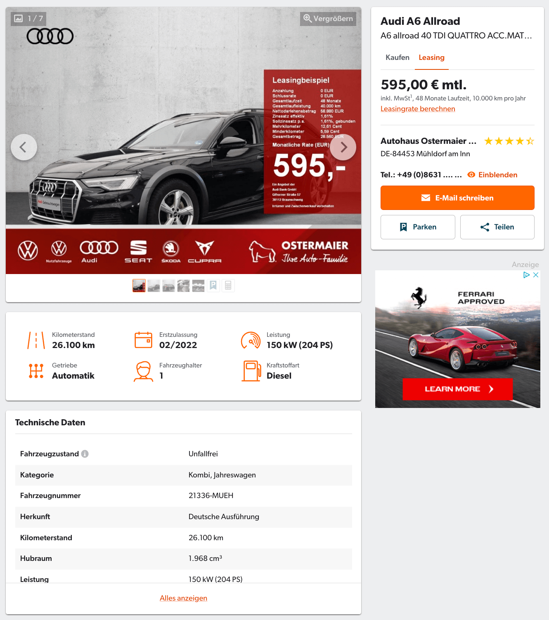
Task: Select the second gallery thumbnail
Action: 154,286
